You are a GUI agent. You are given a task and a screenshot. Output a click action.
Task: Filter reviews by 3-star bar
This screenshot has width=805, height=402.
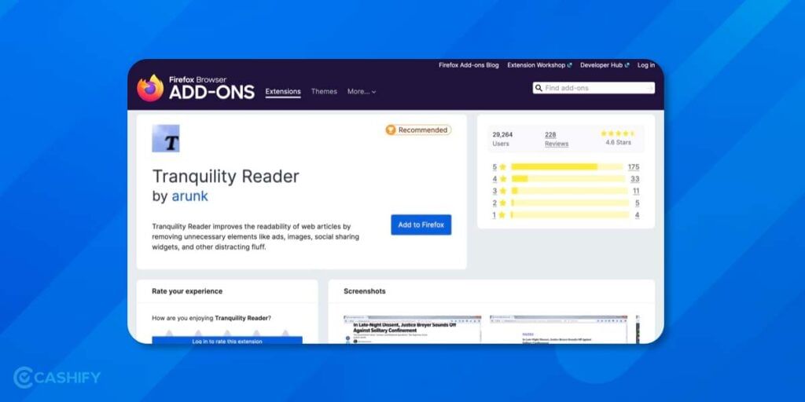[x=569, y=192]
